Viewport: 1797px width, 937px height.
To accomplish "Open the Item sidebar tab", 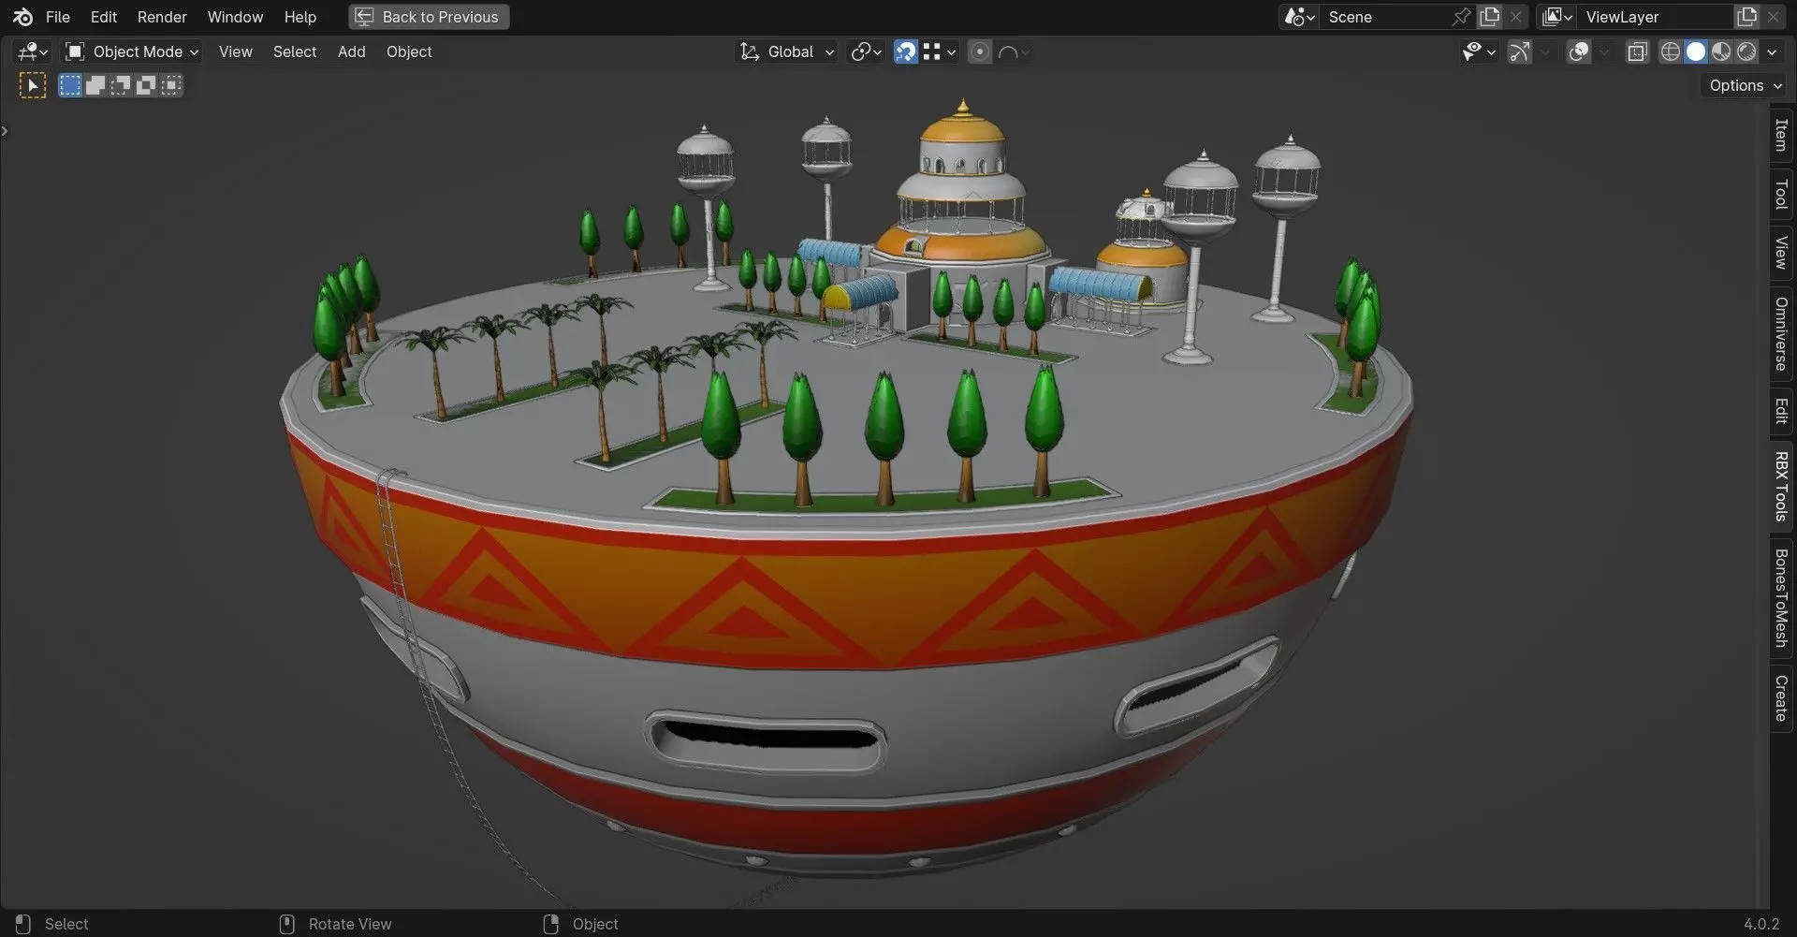I will (1781, 136).
